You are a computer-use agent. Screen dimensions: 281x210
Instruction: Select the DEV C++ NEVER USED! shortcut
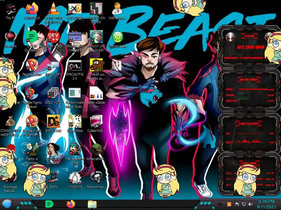pyautogui.click(x=54, y=39)
